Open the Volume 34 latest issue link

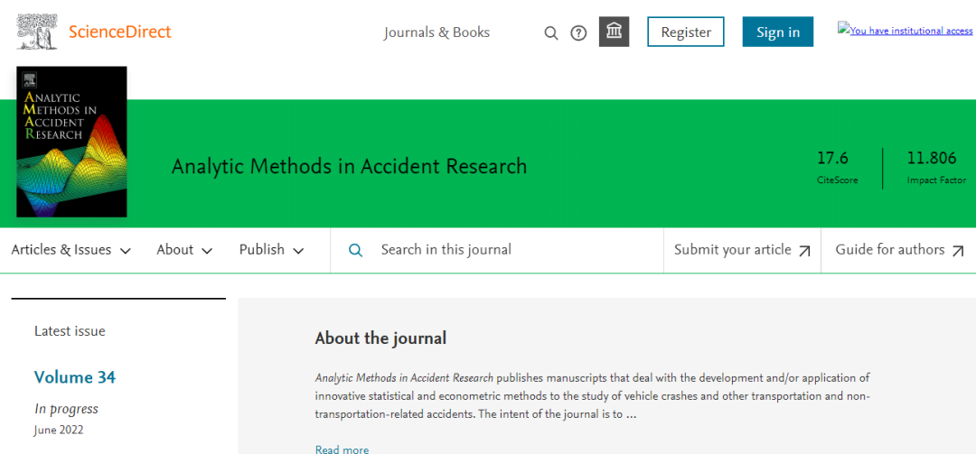click(x=75, y=377)
